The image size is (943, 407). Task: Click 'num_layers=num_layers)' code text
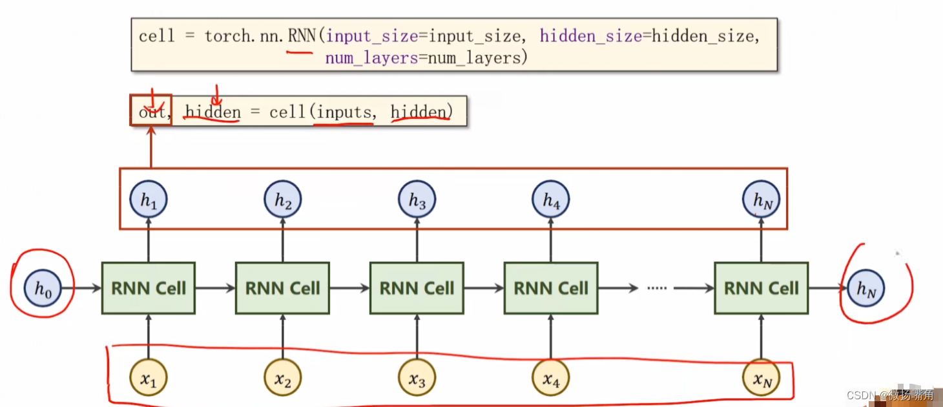click(x=426, y=58)
